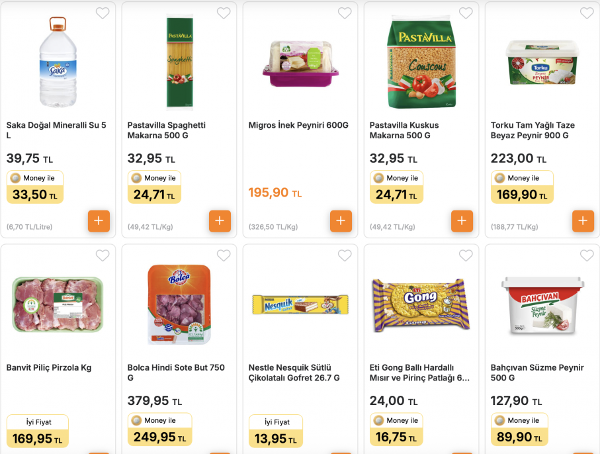600x454 pixels.
Task: Open Banvit Piliç Pirzola product image
Action: click(x=58, y=304)
